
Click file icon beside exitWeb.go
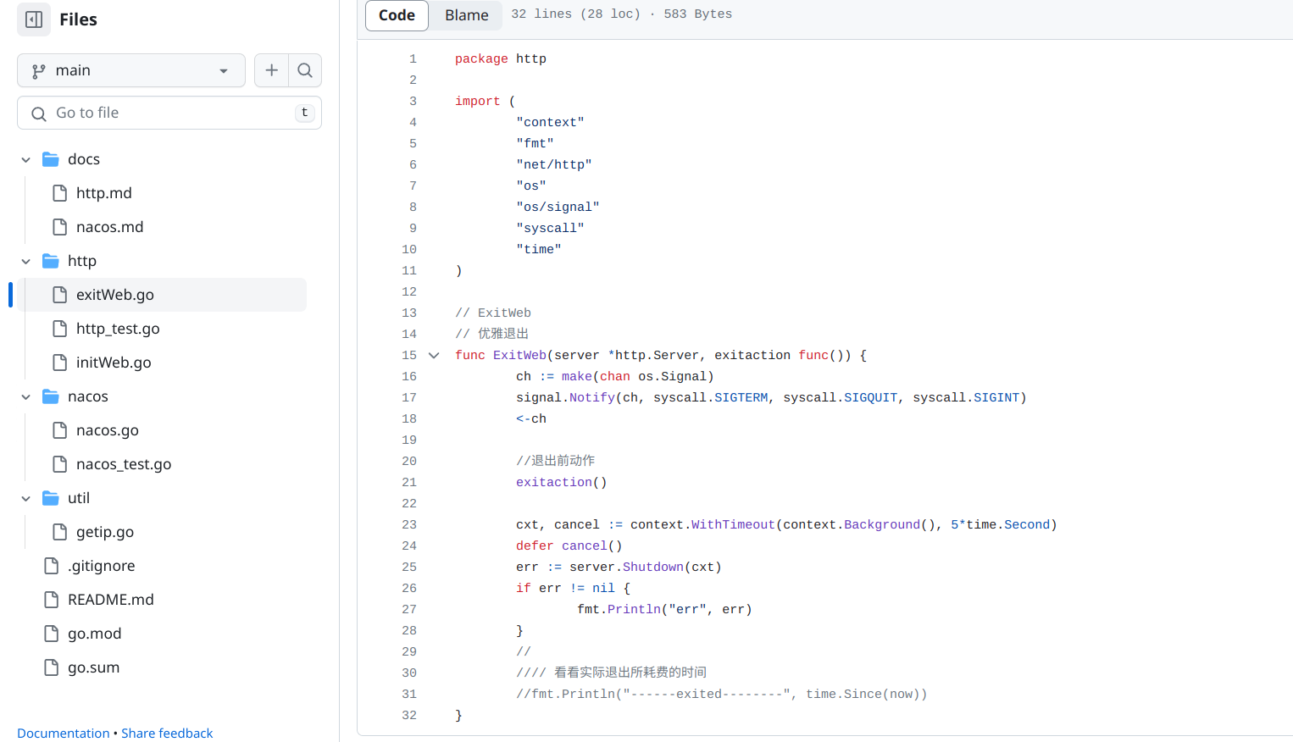pyautogui.click(x=60, y=295)
